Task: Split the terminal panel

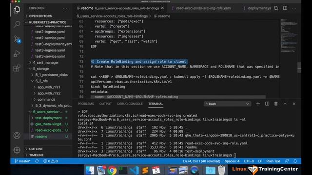Action: [267, 104]
